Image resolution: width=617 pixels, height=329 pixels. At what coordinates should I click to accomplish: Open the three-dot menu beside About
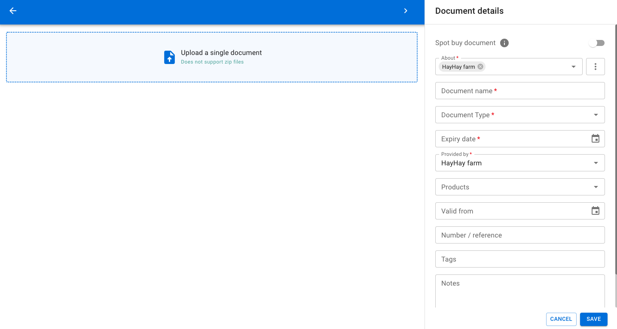596,67
